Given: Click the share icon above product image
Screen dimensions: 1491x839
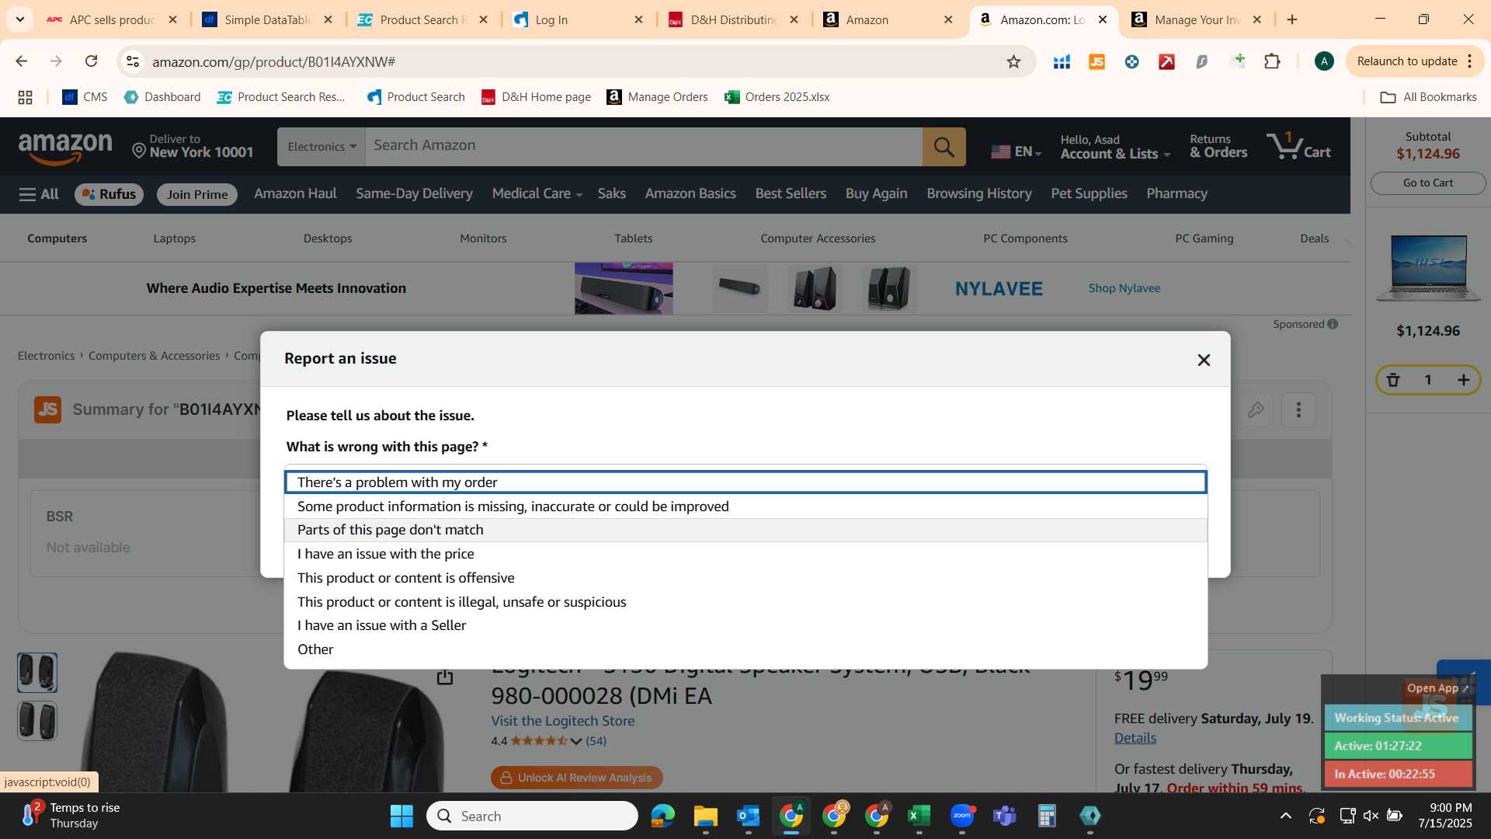Looking at the screenshot, I should coord(444,677).
